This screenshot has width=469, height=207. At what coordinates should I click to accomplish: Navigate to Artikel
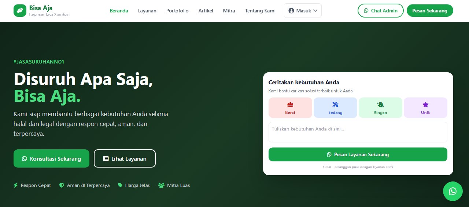coord(206,11)
